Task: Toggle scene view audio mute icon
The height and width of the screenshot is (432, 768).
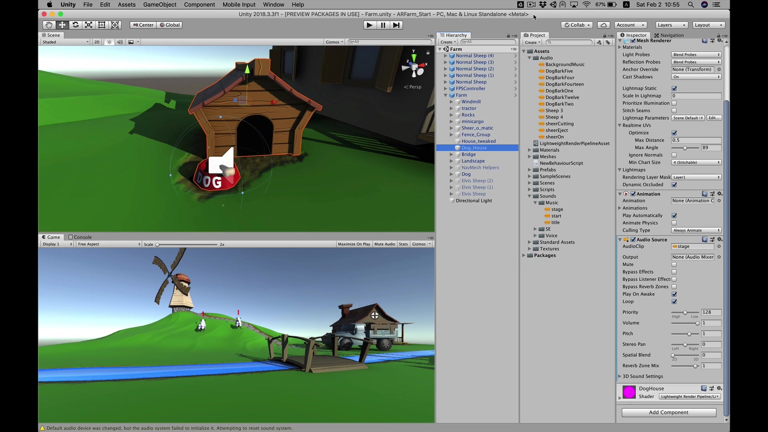Action: click(x=120, y=42)
